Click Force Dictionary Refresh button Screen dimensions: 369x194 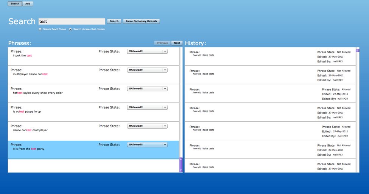pyautogui.click(x=141, y=21)
